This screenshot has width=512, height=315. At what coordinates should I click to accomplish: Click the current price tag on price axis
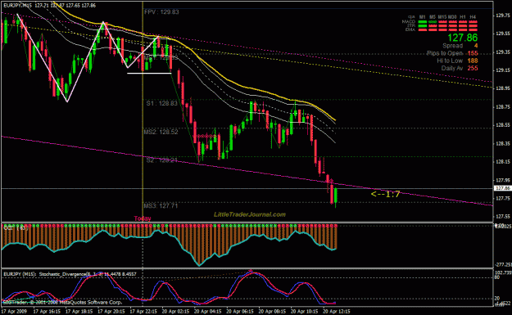coord(503,188)
